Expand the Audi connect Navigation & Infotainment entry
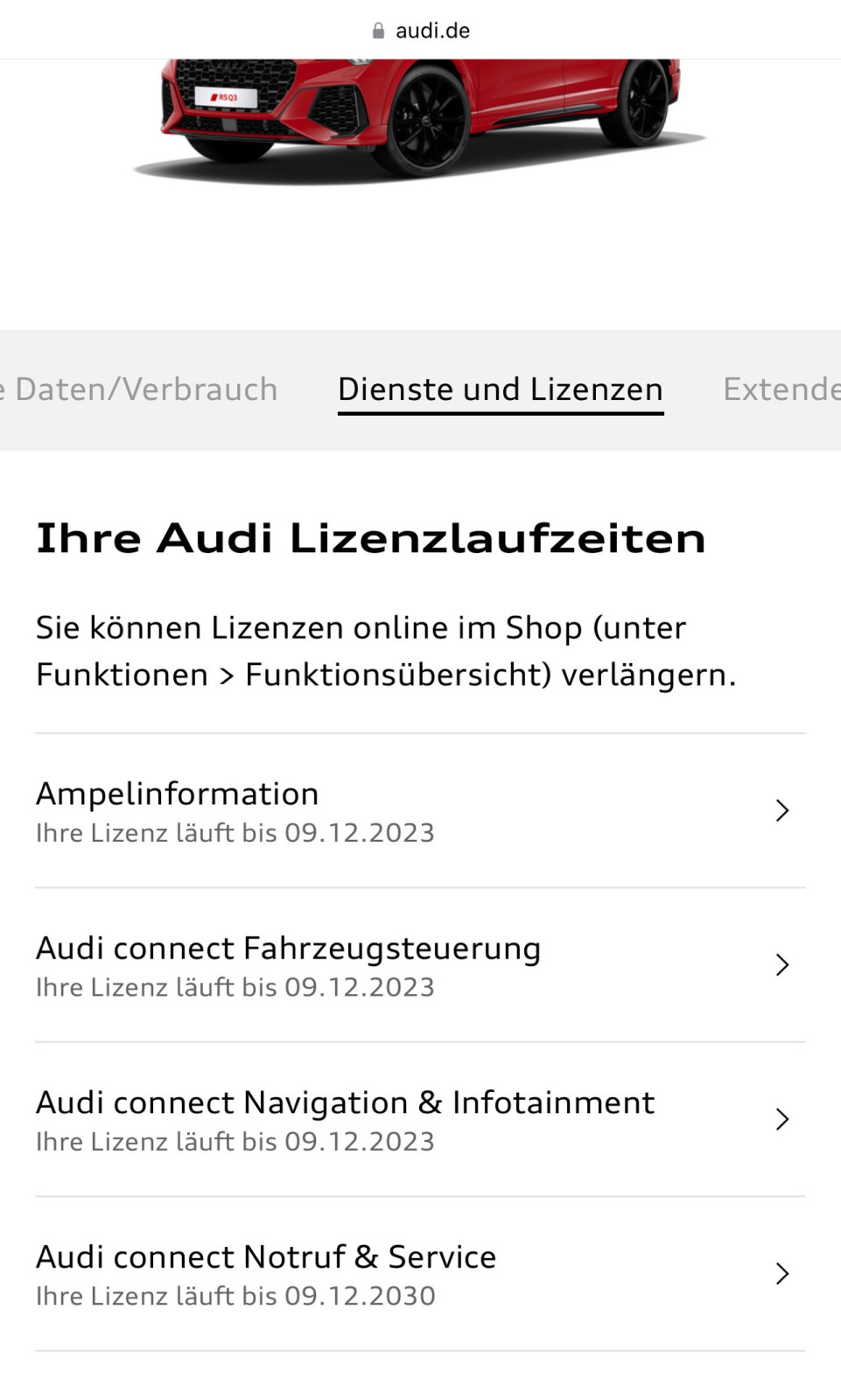The width and height of the screenshot is (841, 1400). pos(420,1119)
